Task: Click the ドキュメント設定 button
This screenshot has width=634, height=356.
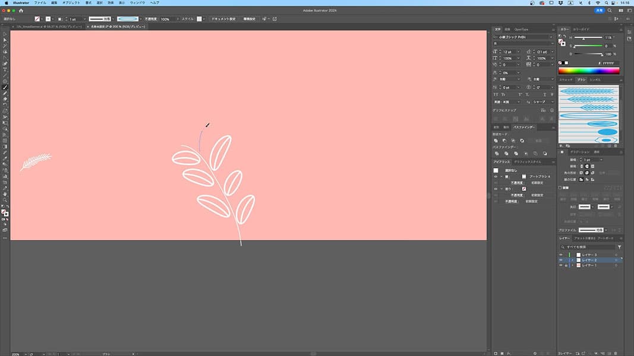Action: (223, 19)
